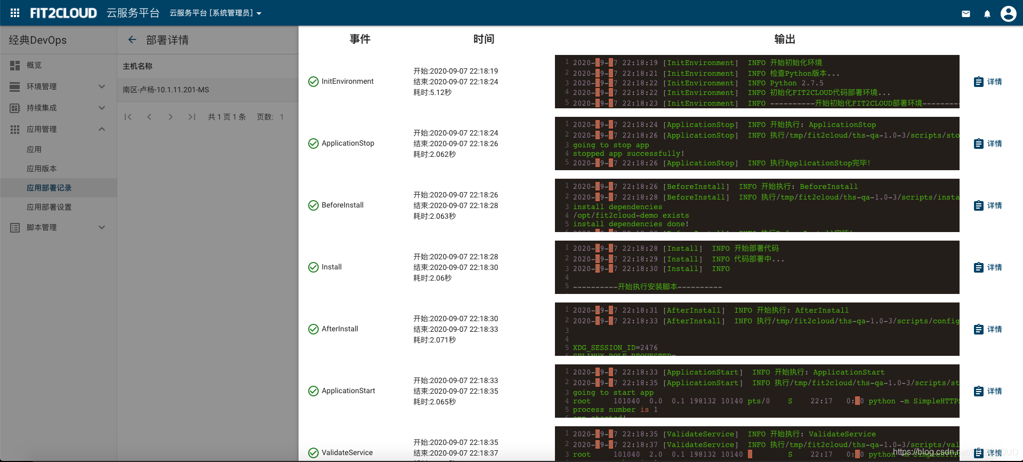Image resolution: width=1023 pixels, height=462 pixels.
Task: Open the mail messages icon
Action: pyautogui.click(x=966, y=14)
